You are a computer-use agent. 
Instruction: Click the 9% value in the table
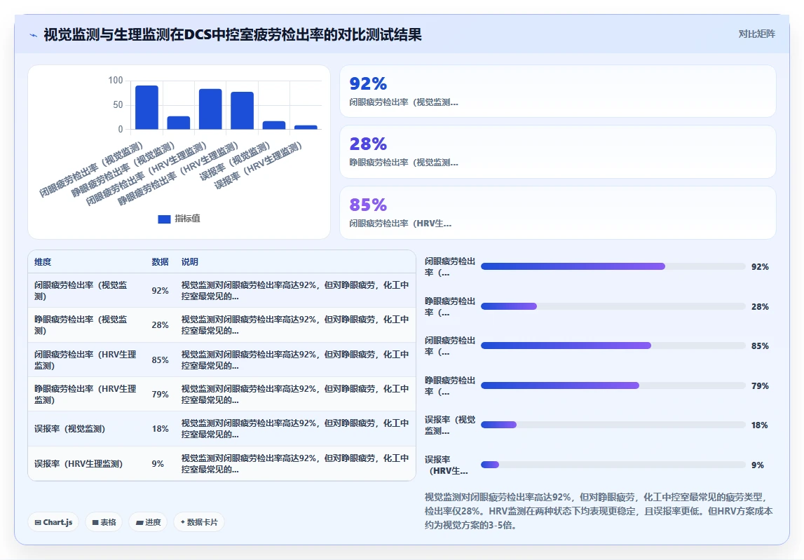(x=158, y=463)
